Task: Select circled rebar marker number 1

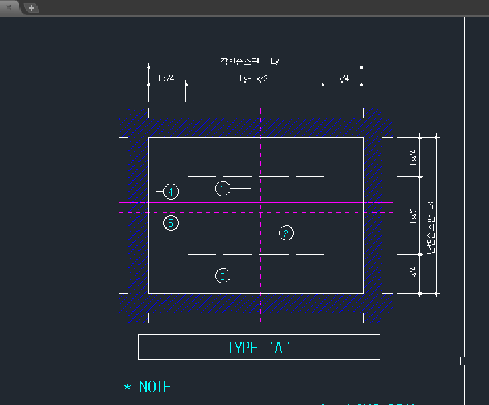Action: click(223, 189)
